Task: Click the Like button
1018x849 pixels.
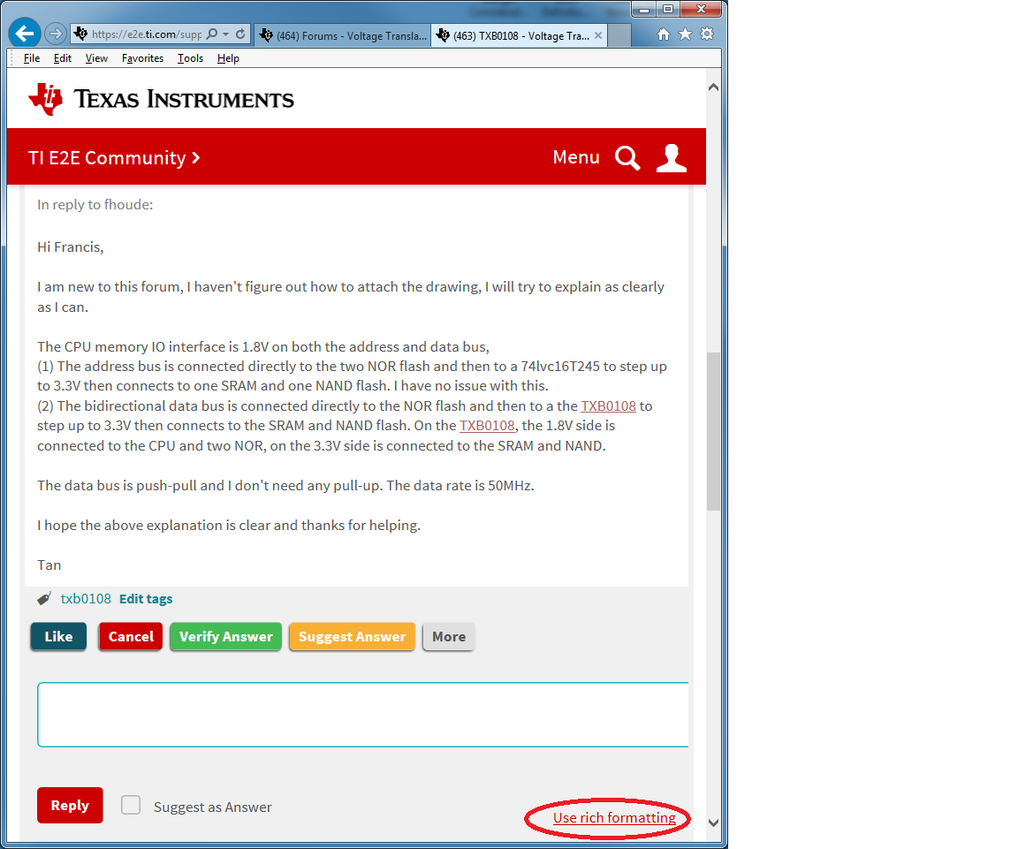Action: coord(58,637)
